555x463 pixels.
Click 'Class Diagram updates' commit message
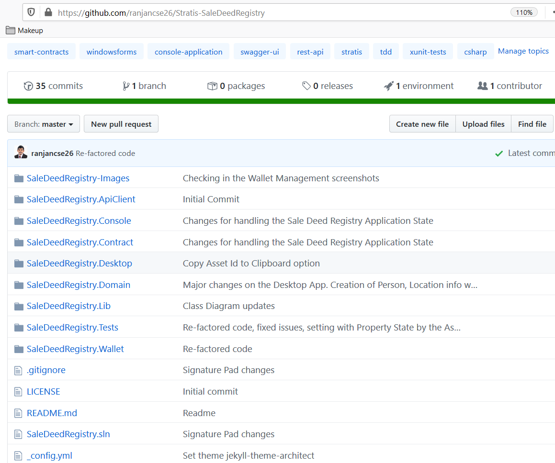point(228,306)
